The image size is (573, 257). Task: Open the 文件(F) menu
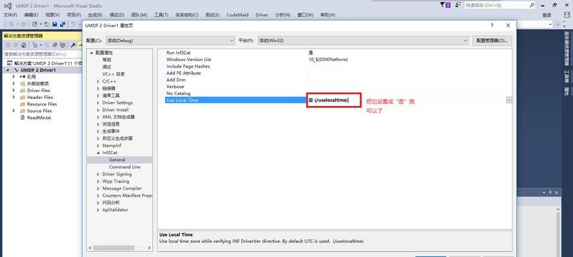point(10,15)
